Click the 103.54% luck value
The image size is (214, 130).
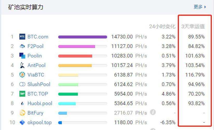pyautogui.click(x=195, y=65)
